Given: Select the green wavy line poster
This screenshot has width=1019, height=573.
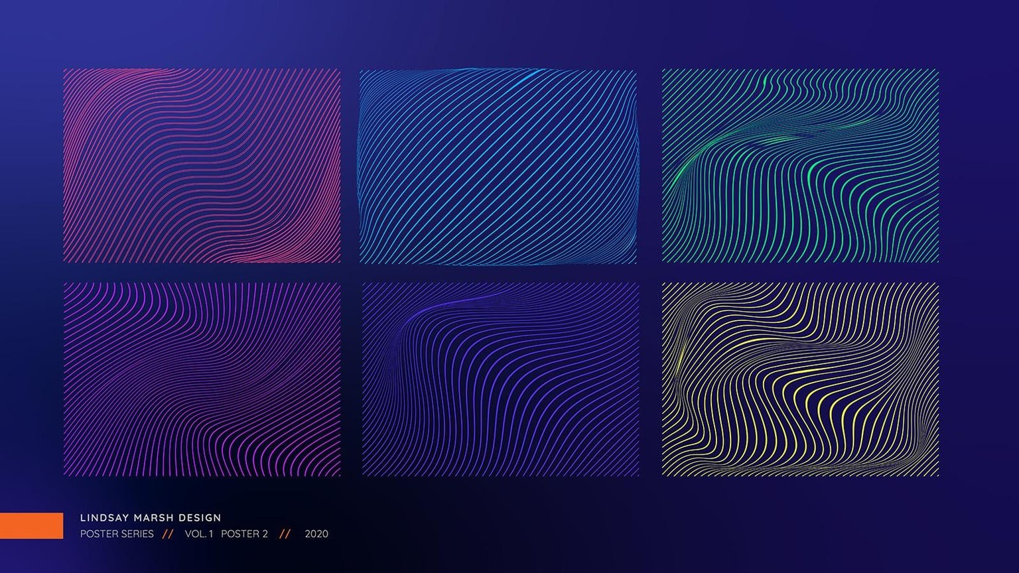Looking at the screenshot, I should click(800, 166).
